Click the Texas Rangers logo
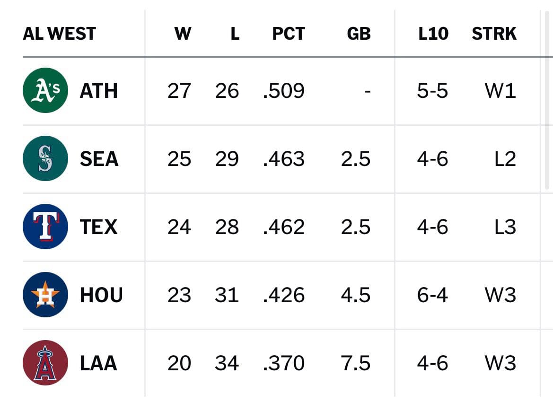Viewport: 553px width, 402px height. (x=45, y=227)
